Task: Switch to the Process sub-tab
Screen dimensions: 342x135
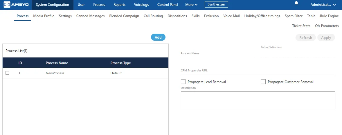Action: (x=22, y=16)
